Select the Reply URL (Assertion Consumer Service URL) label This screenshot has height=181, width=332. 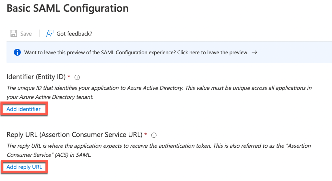[75, 134]
